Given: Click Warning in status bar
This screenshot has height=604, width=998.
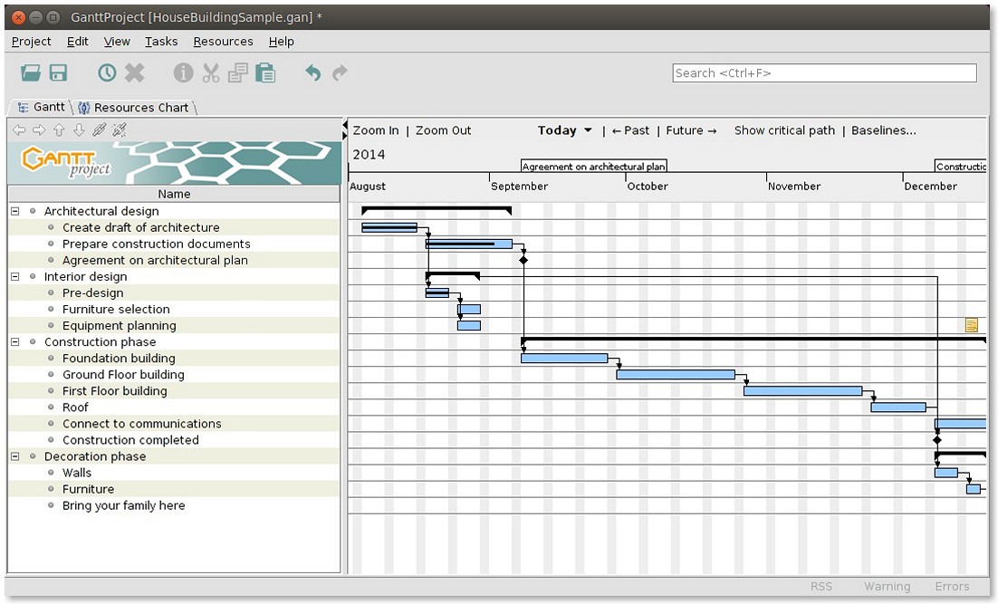Looking at the screenshot, I should [888, 586].
